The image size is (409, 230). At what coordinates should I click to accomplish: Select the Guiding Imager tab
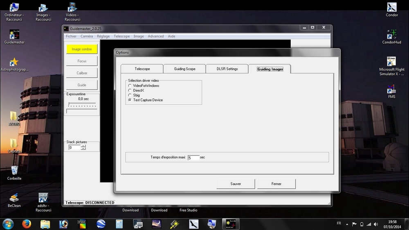tap(270, 69)
